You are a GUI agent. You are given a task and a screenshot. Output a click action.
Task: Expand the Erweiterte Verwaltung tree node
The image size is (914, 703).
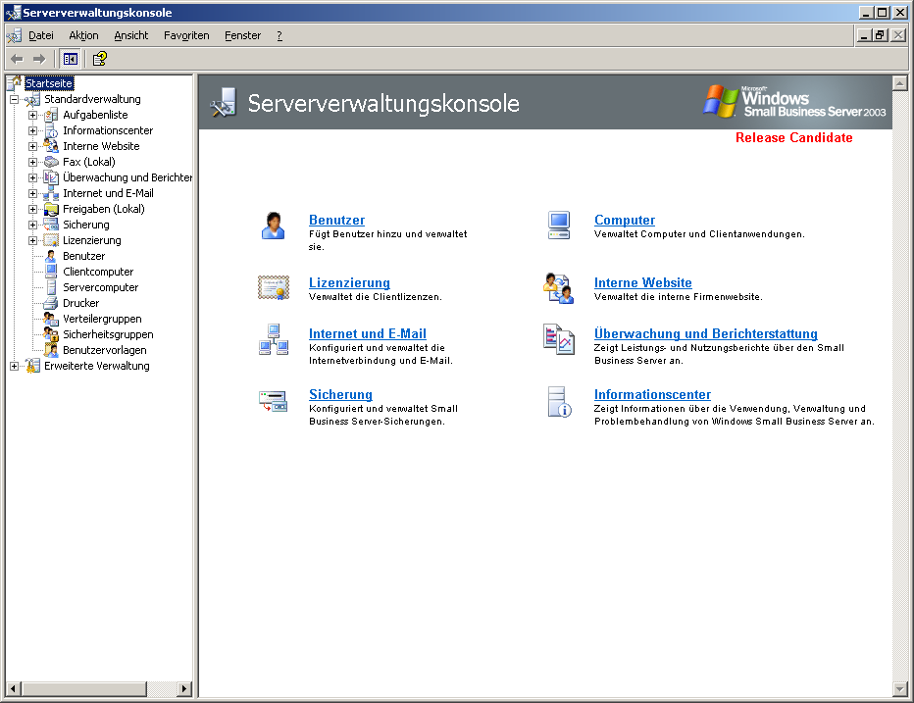point(14,366)
